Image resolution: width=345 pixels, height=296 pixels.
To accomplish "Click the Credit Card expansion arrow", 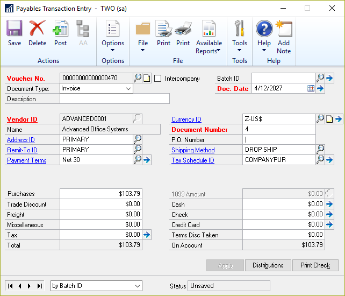I will pyautogui.click(x=329, y=224).
